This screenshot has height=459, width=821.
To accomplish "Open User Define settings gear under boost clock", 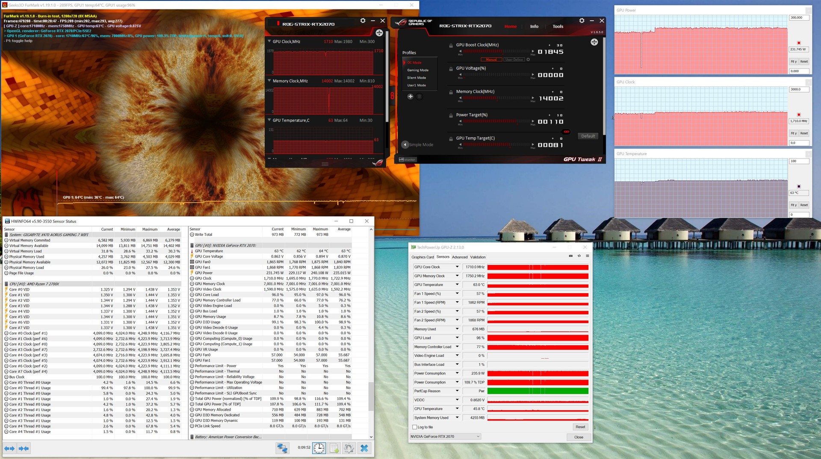I will pos(528,59).
